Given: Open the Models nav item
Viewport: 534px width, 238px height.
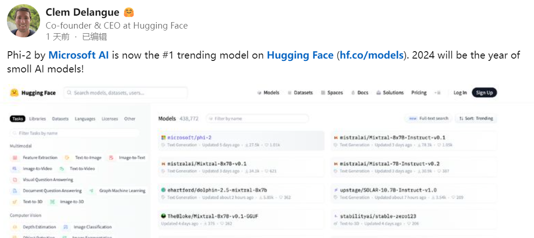Looking at the screenshot, I should [x=268, y=93].
